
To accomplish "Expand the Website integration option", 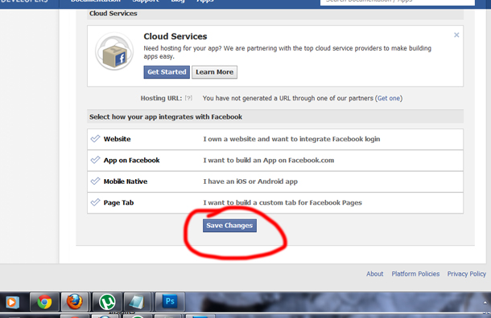I will point(275,139).
